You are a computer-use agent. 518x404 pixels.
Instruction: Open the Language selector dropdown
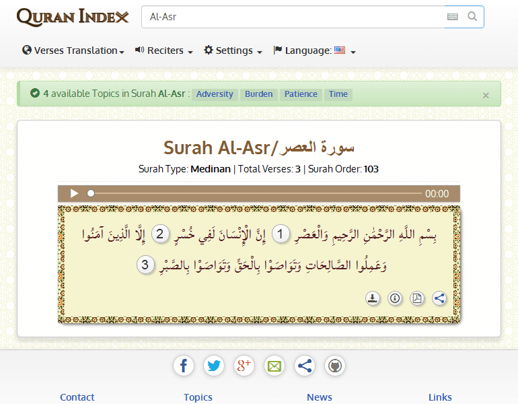pos(314,50)
